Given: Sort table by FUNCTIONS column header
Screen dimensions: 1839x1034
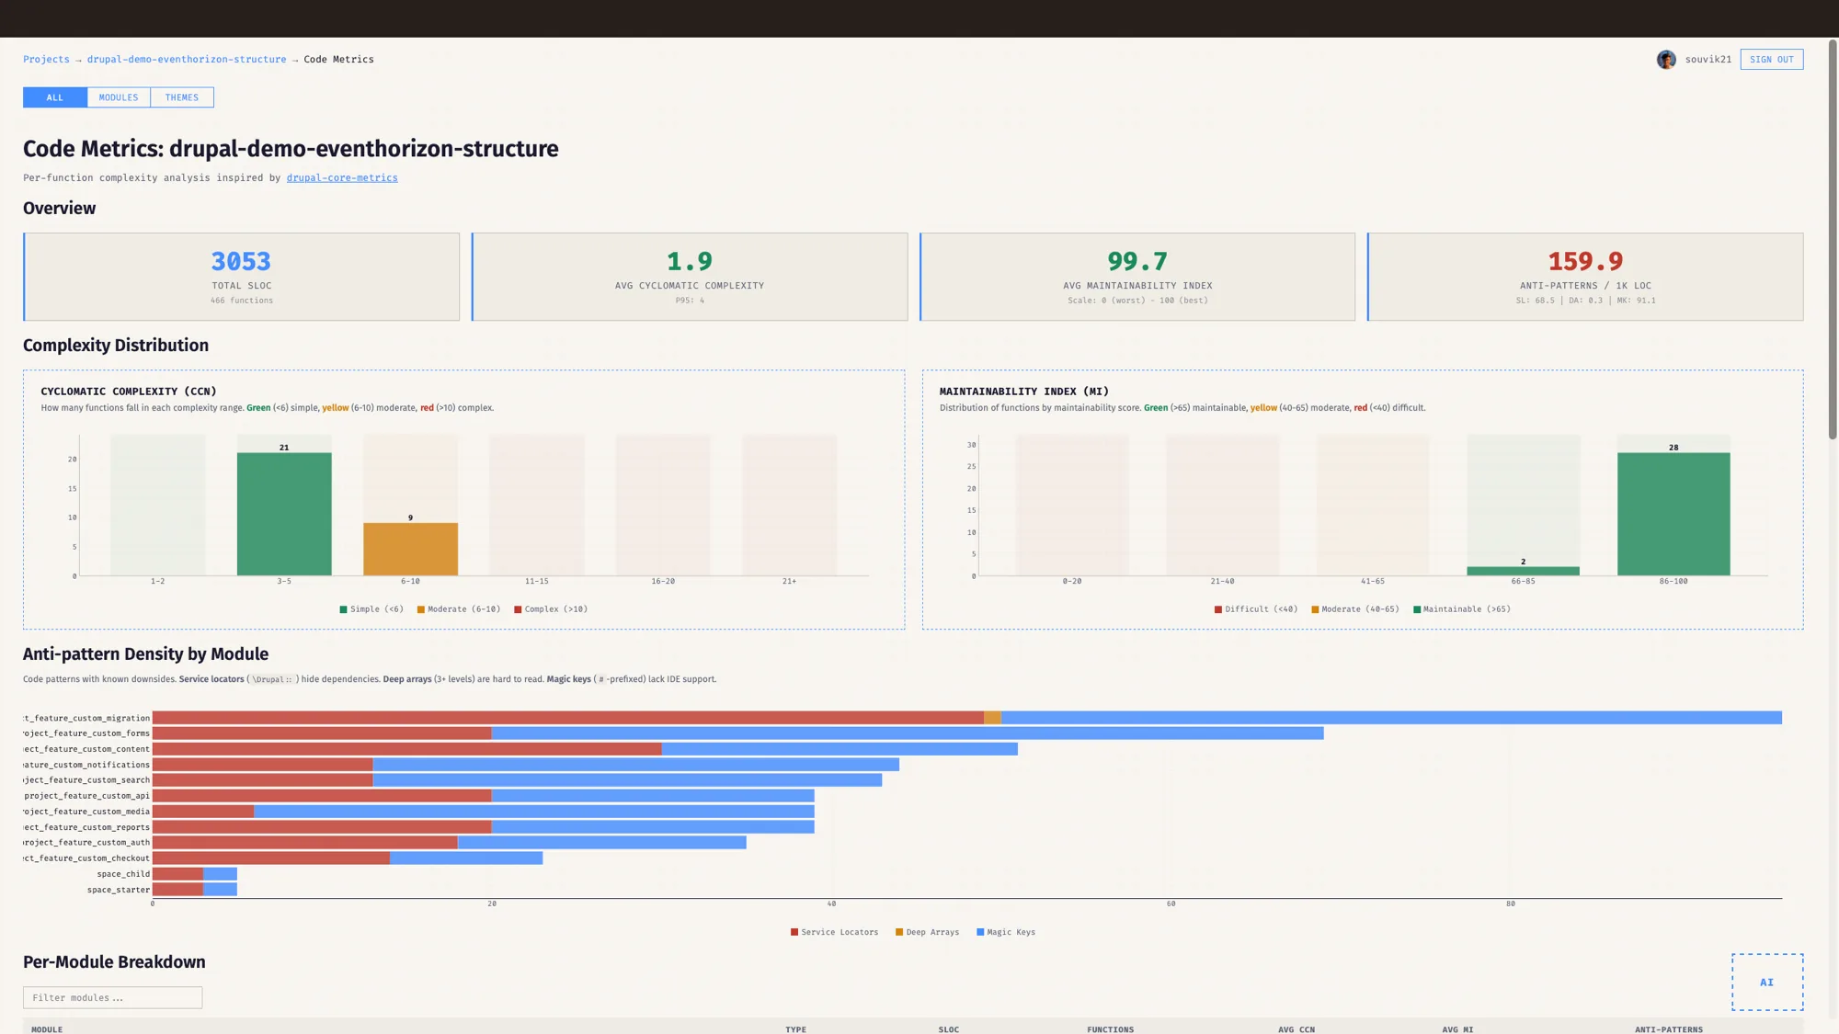Looking at the screenshot, I should point(1110,1029).
